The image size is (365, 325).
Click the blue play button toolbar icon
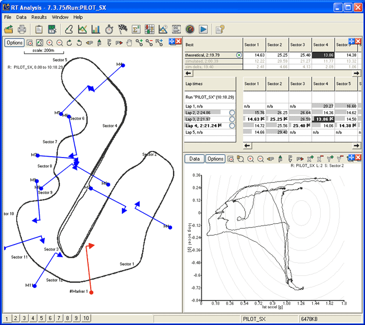pos(203,29)
